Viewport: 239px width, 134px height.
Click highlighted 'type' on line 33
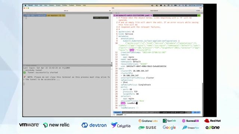pyautogui.click(x=123, y=103)
